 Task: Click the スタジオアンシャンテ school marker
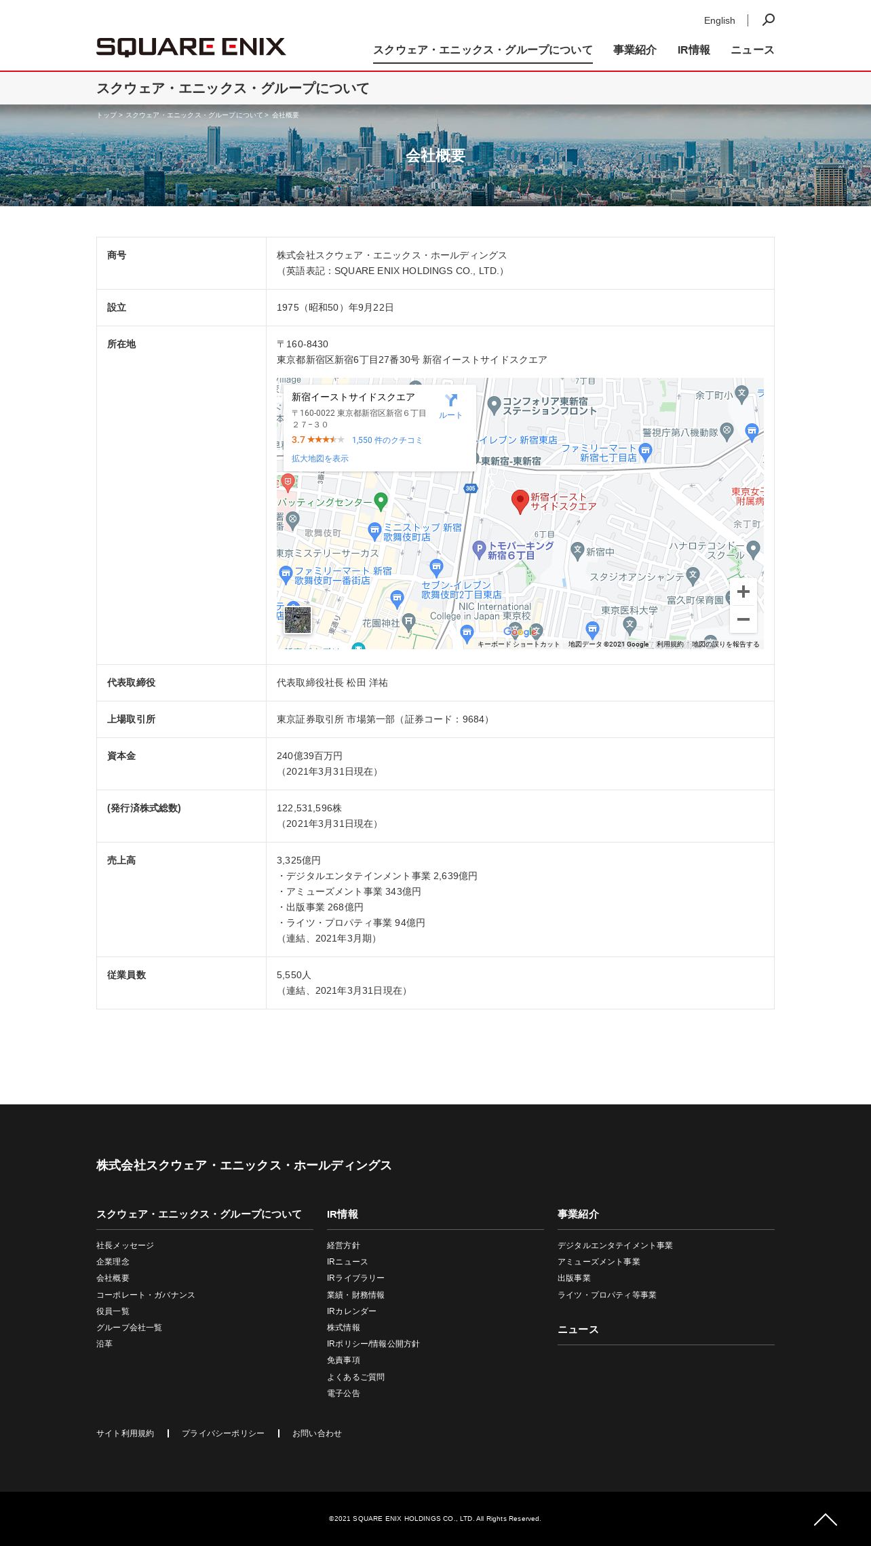[693, 576]
